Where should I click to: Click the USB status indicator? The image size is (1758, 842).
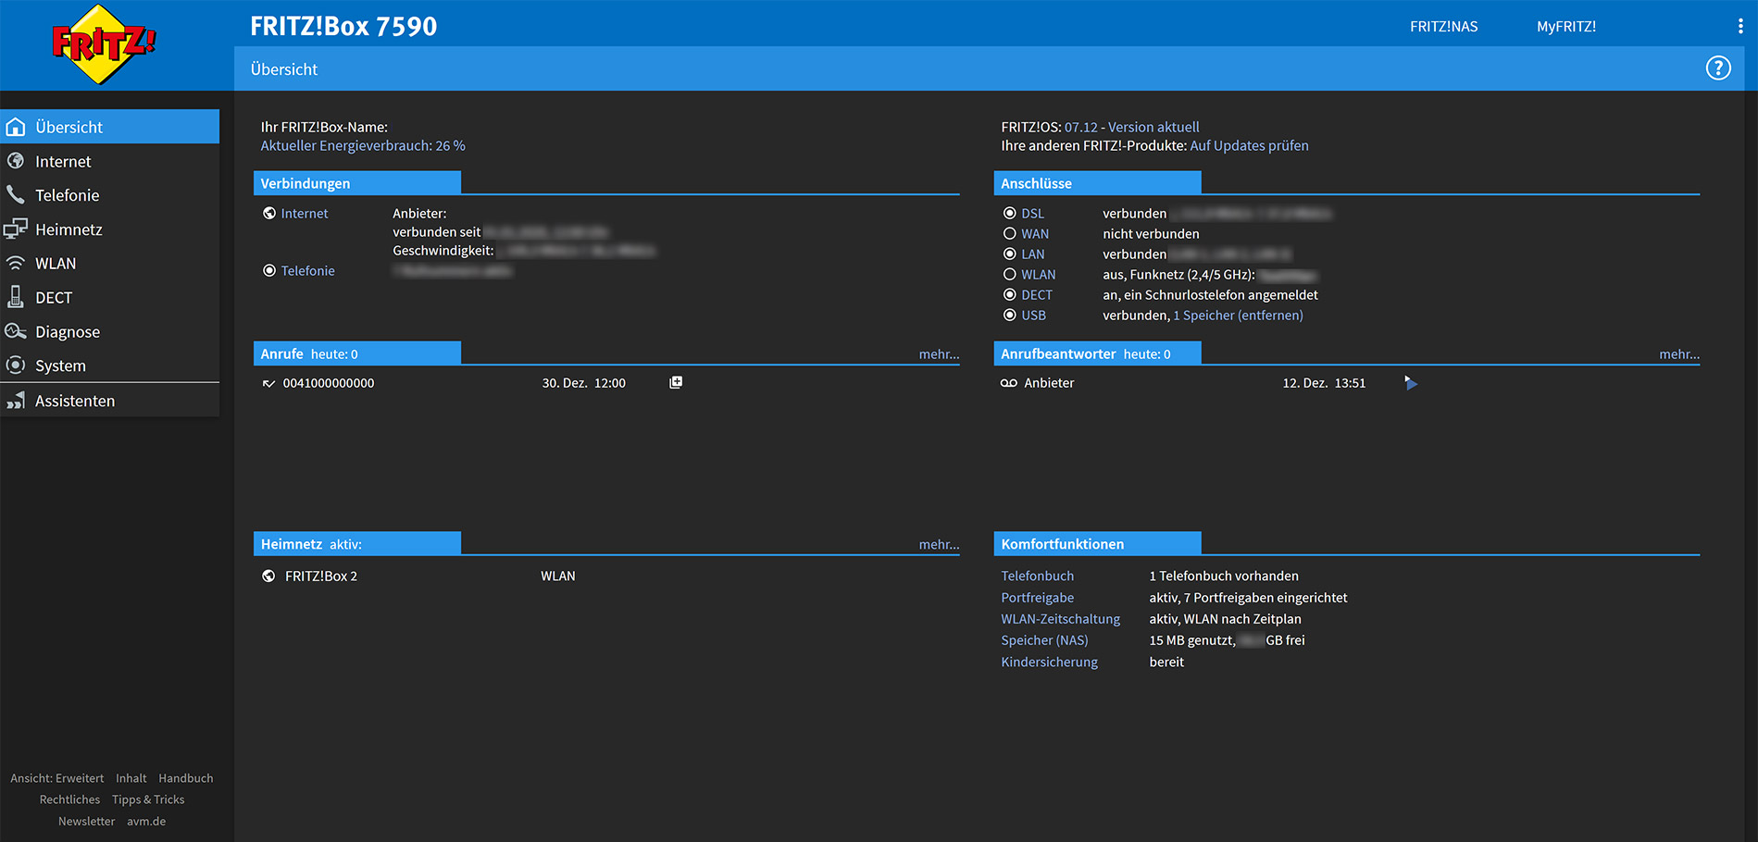[1010, 316]
